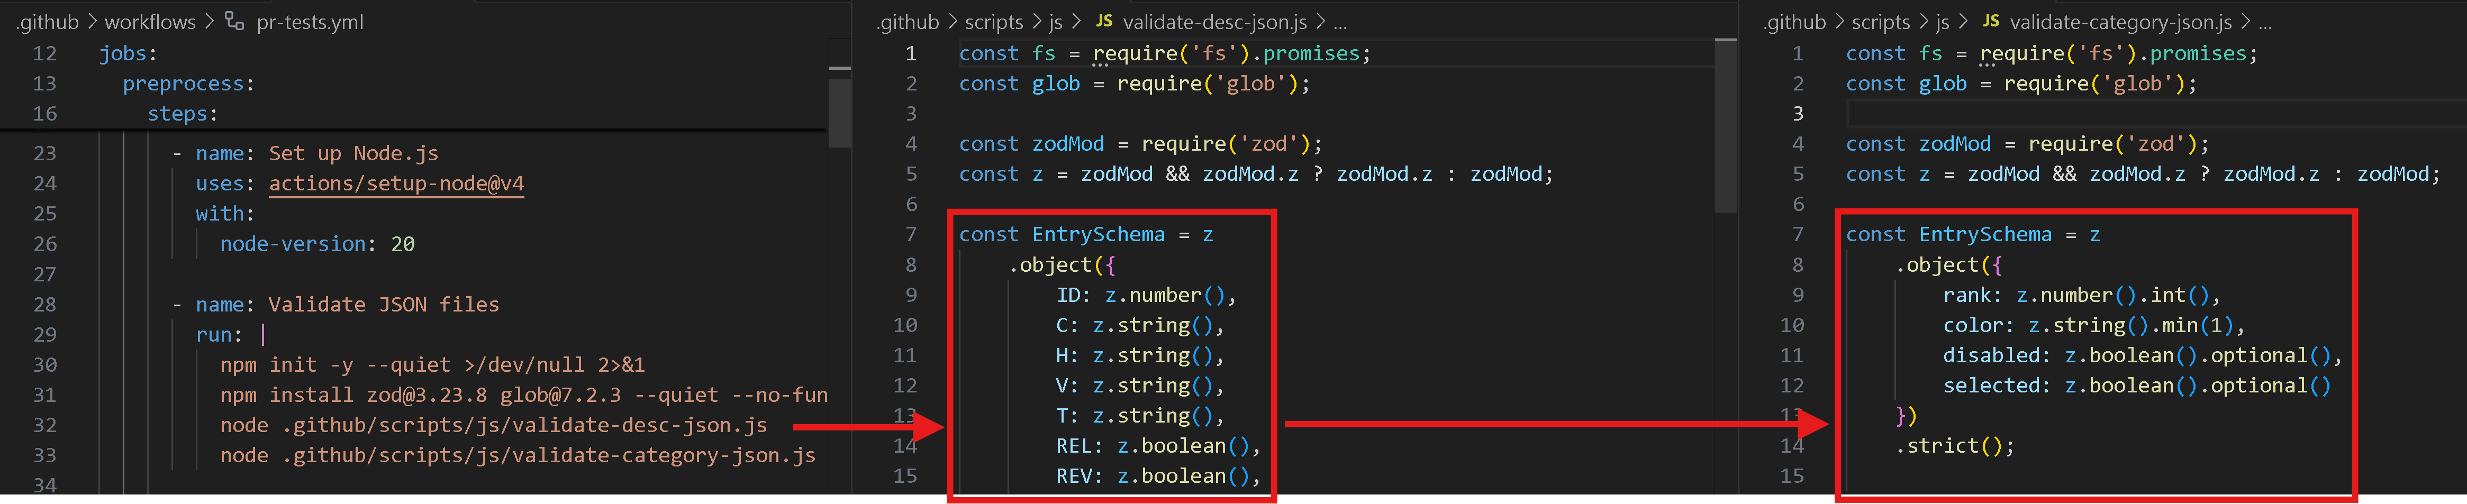Click 'color: z.string().min(1),' line
The height and width of the screenshot is (504, 2467).
(x=2093, y=325)
